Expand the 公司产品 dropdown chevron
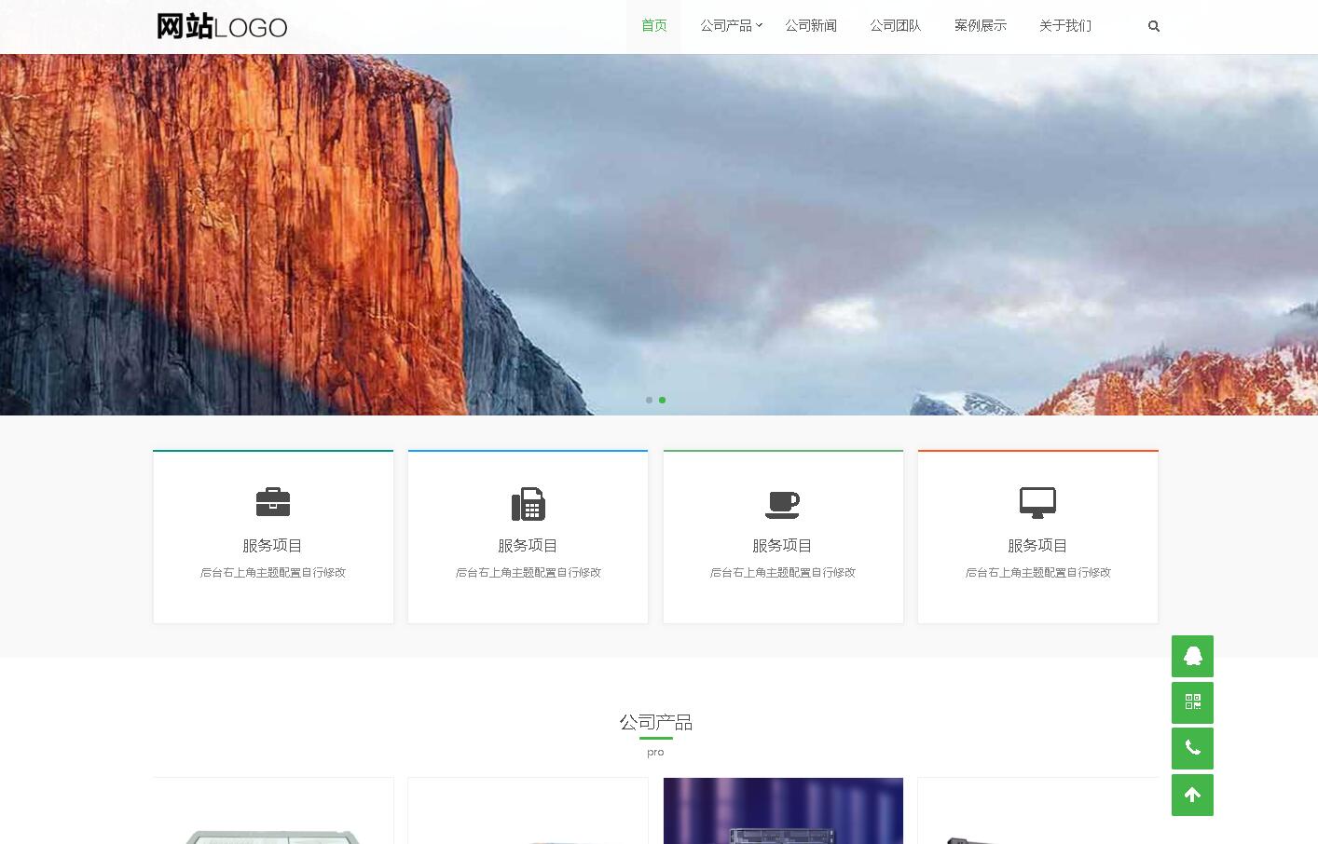 coord(760,26)
